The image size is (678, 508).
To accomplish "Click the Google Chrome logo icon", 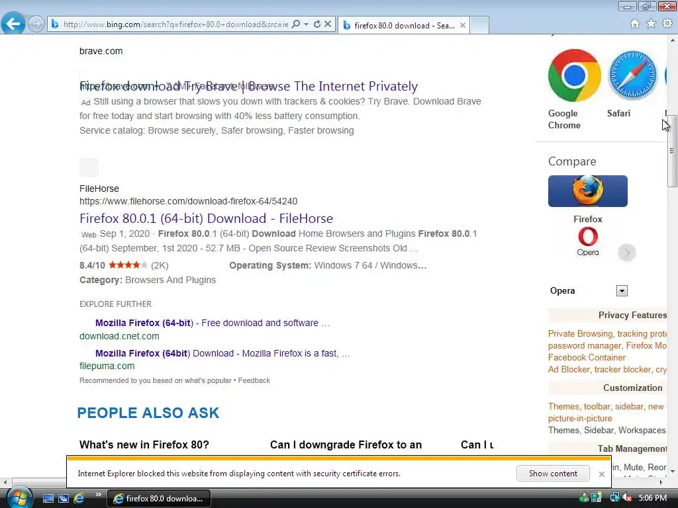I will pos(574,75).
